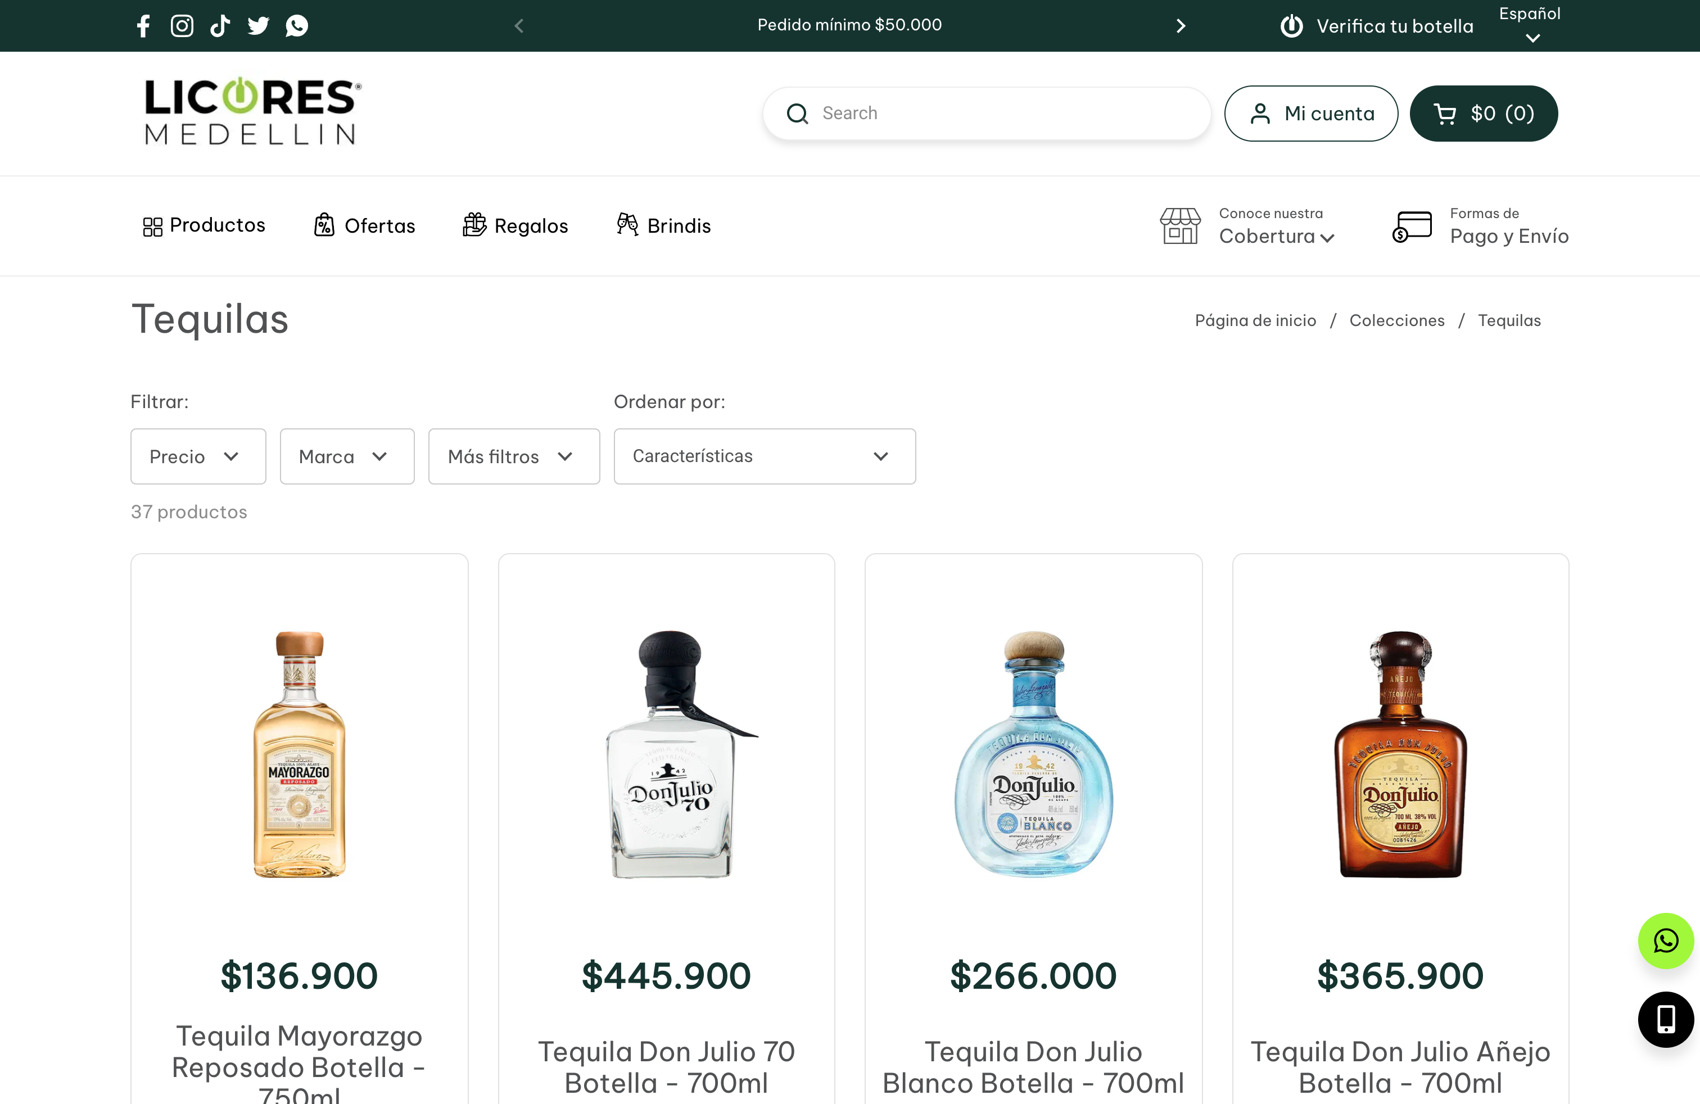Click the gift icon next to Regalos

[473, 225]
